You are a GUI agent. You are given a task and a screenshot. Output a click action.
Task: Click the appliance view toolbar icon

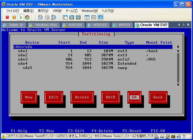click(x=94, y=17)
